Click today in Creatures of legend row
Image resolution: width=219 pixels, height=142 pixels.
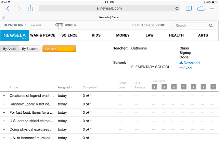point(62,96)
